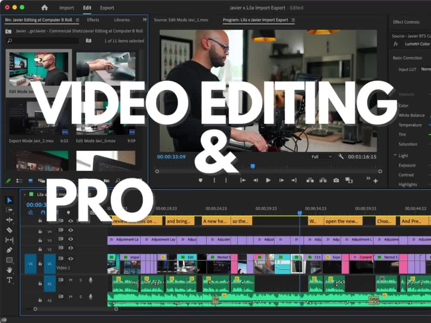This screenshot has width=431, height=323.
Task: Show hidden panel tabs with double chevron
Action: (144, 19)
